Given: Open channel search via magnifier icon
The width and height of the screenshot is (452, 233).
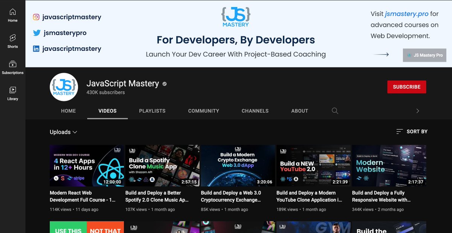Looking at the screenshot, I should 335,111.
